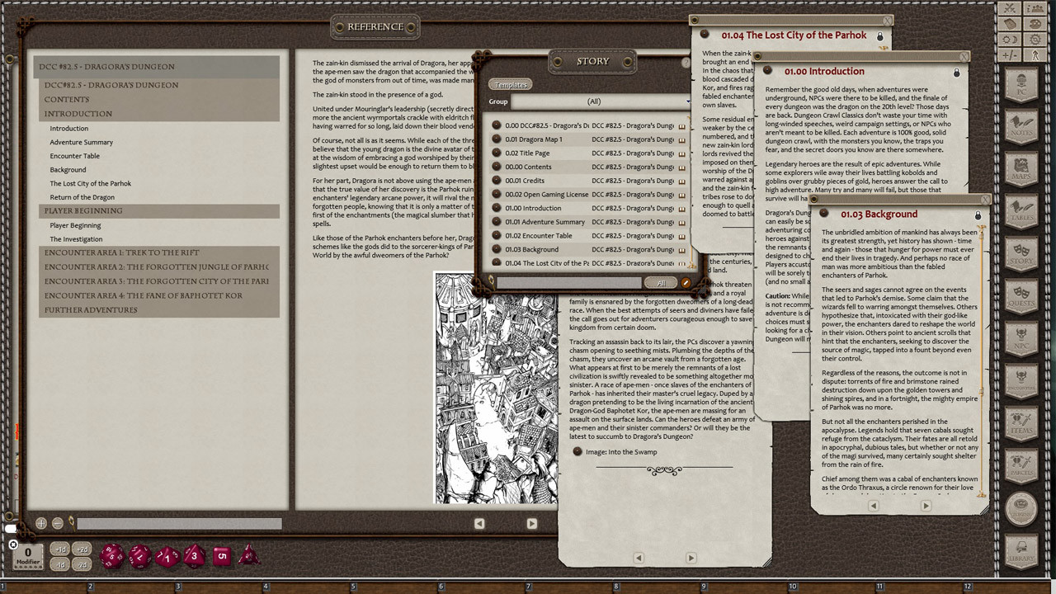Open the Options gear icon

[x=1035, y=40]
